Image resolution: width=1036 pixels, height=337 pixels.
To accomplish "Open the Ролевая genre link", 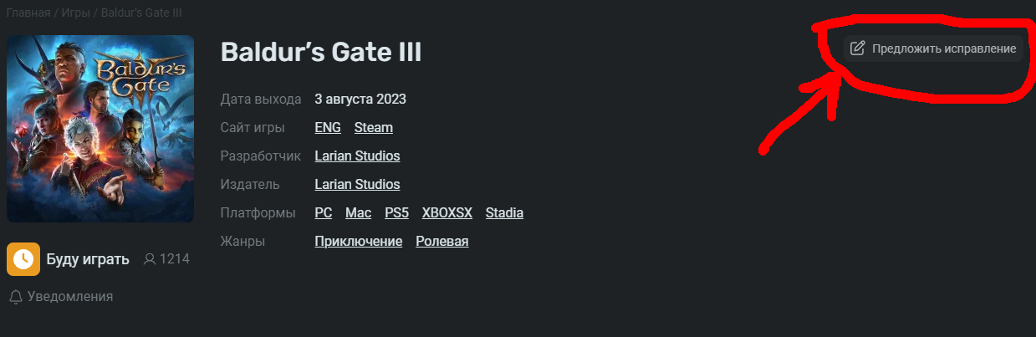I will 442,242.
